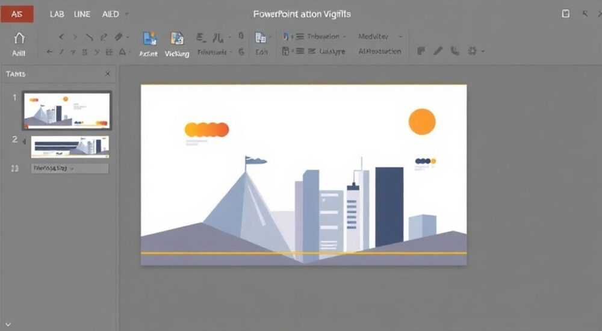602x331 pixels.
Task: Select the dark navy building on slide
Action: click(x=389, y=206)
